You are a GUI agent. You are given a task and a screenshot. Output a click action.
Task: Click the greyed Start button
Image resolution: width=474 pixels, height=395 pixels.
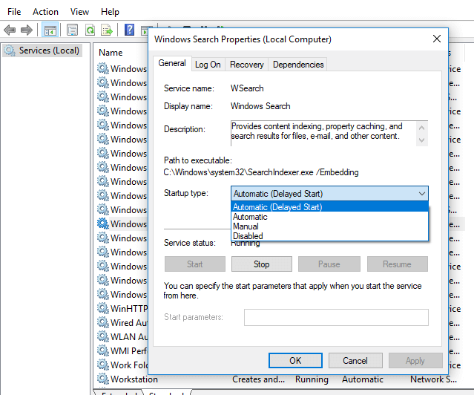(x=195, y=264)
